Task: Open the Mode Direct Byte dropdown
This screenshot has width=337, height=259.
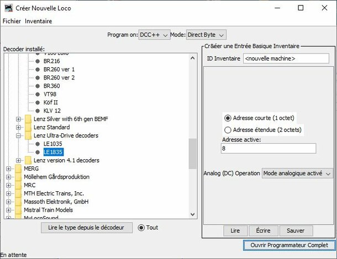Action: (x=206, y=35)
